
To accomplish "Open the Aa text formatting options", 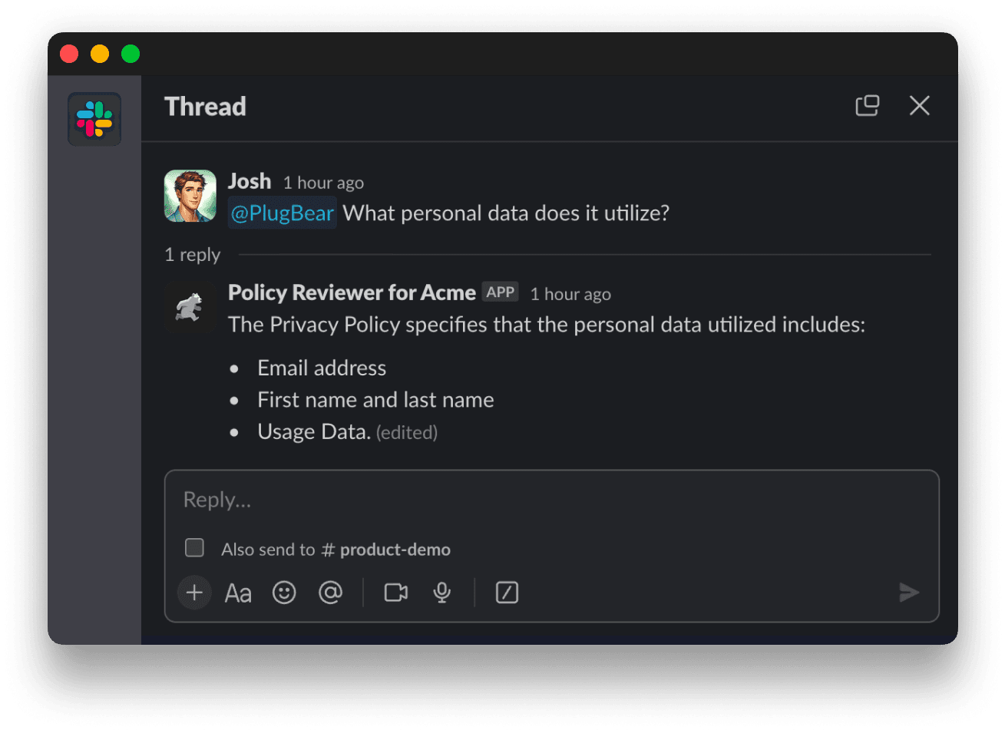I will (x=238, y=592).
